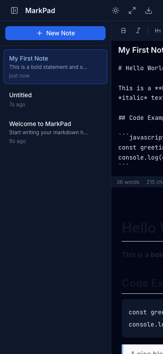
Task: Apply bold formatting with the B icon
Action: pyautogui.click(x=123, y=31)
